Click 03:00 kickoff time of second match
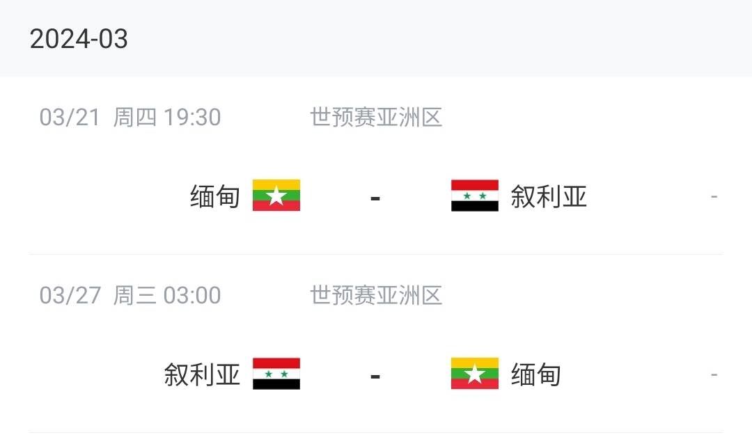The image size is (752, 437). [x=192, y=296]
